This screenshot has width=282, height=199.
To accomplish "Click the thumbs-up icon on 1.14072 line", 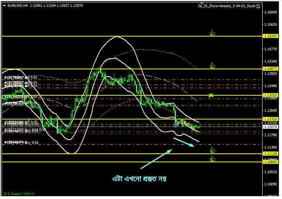I will coord(211,65).
